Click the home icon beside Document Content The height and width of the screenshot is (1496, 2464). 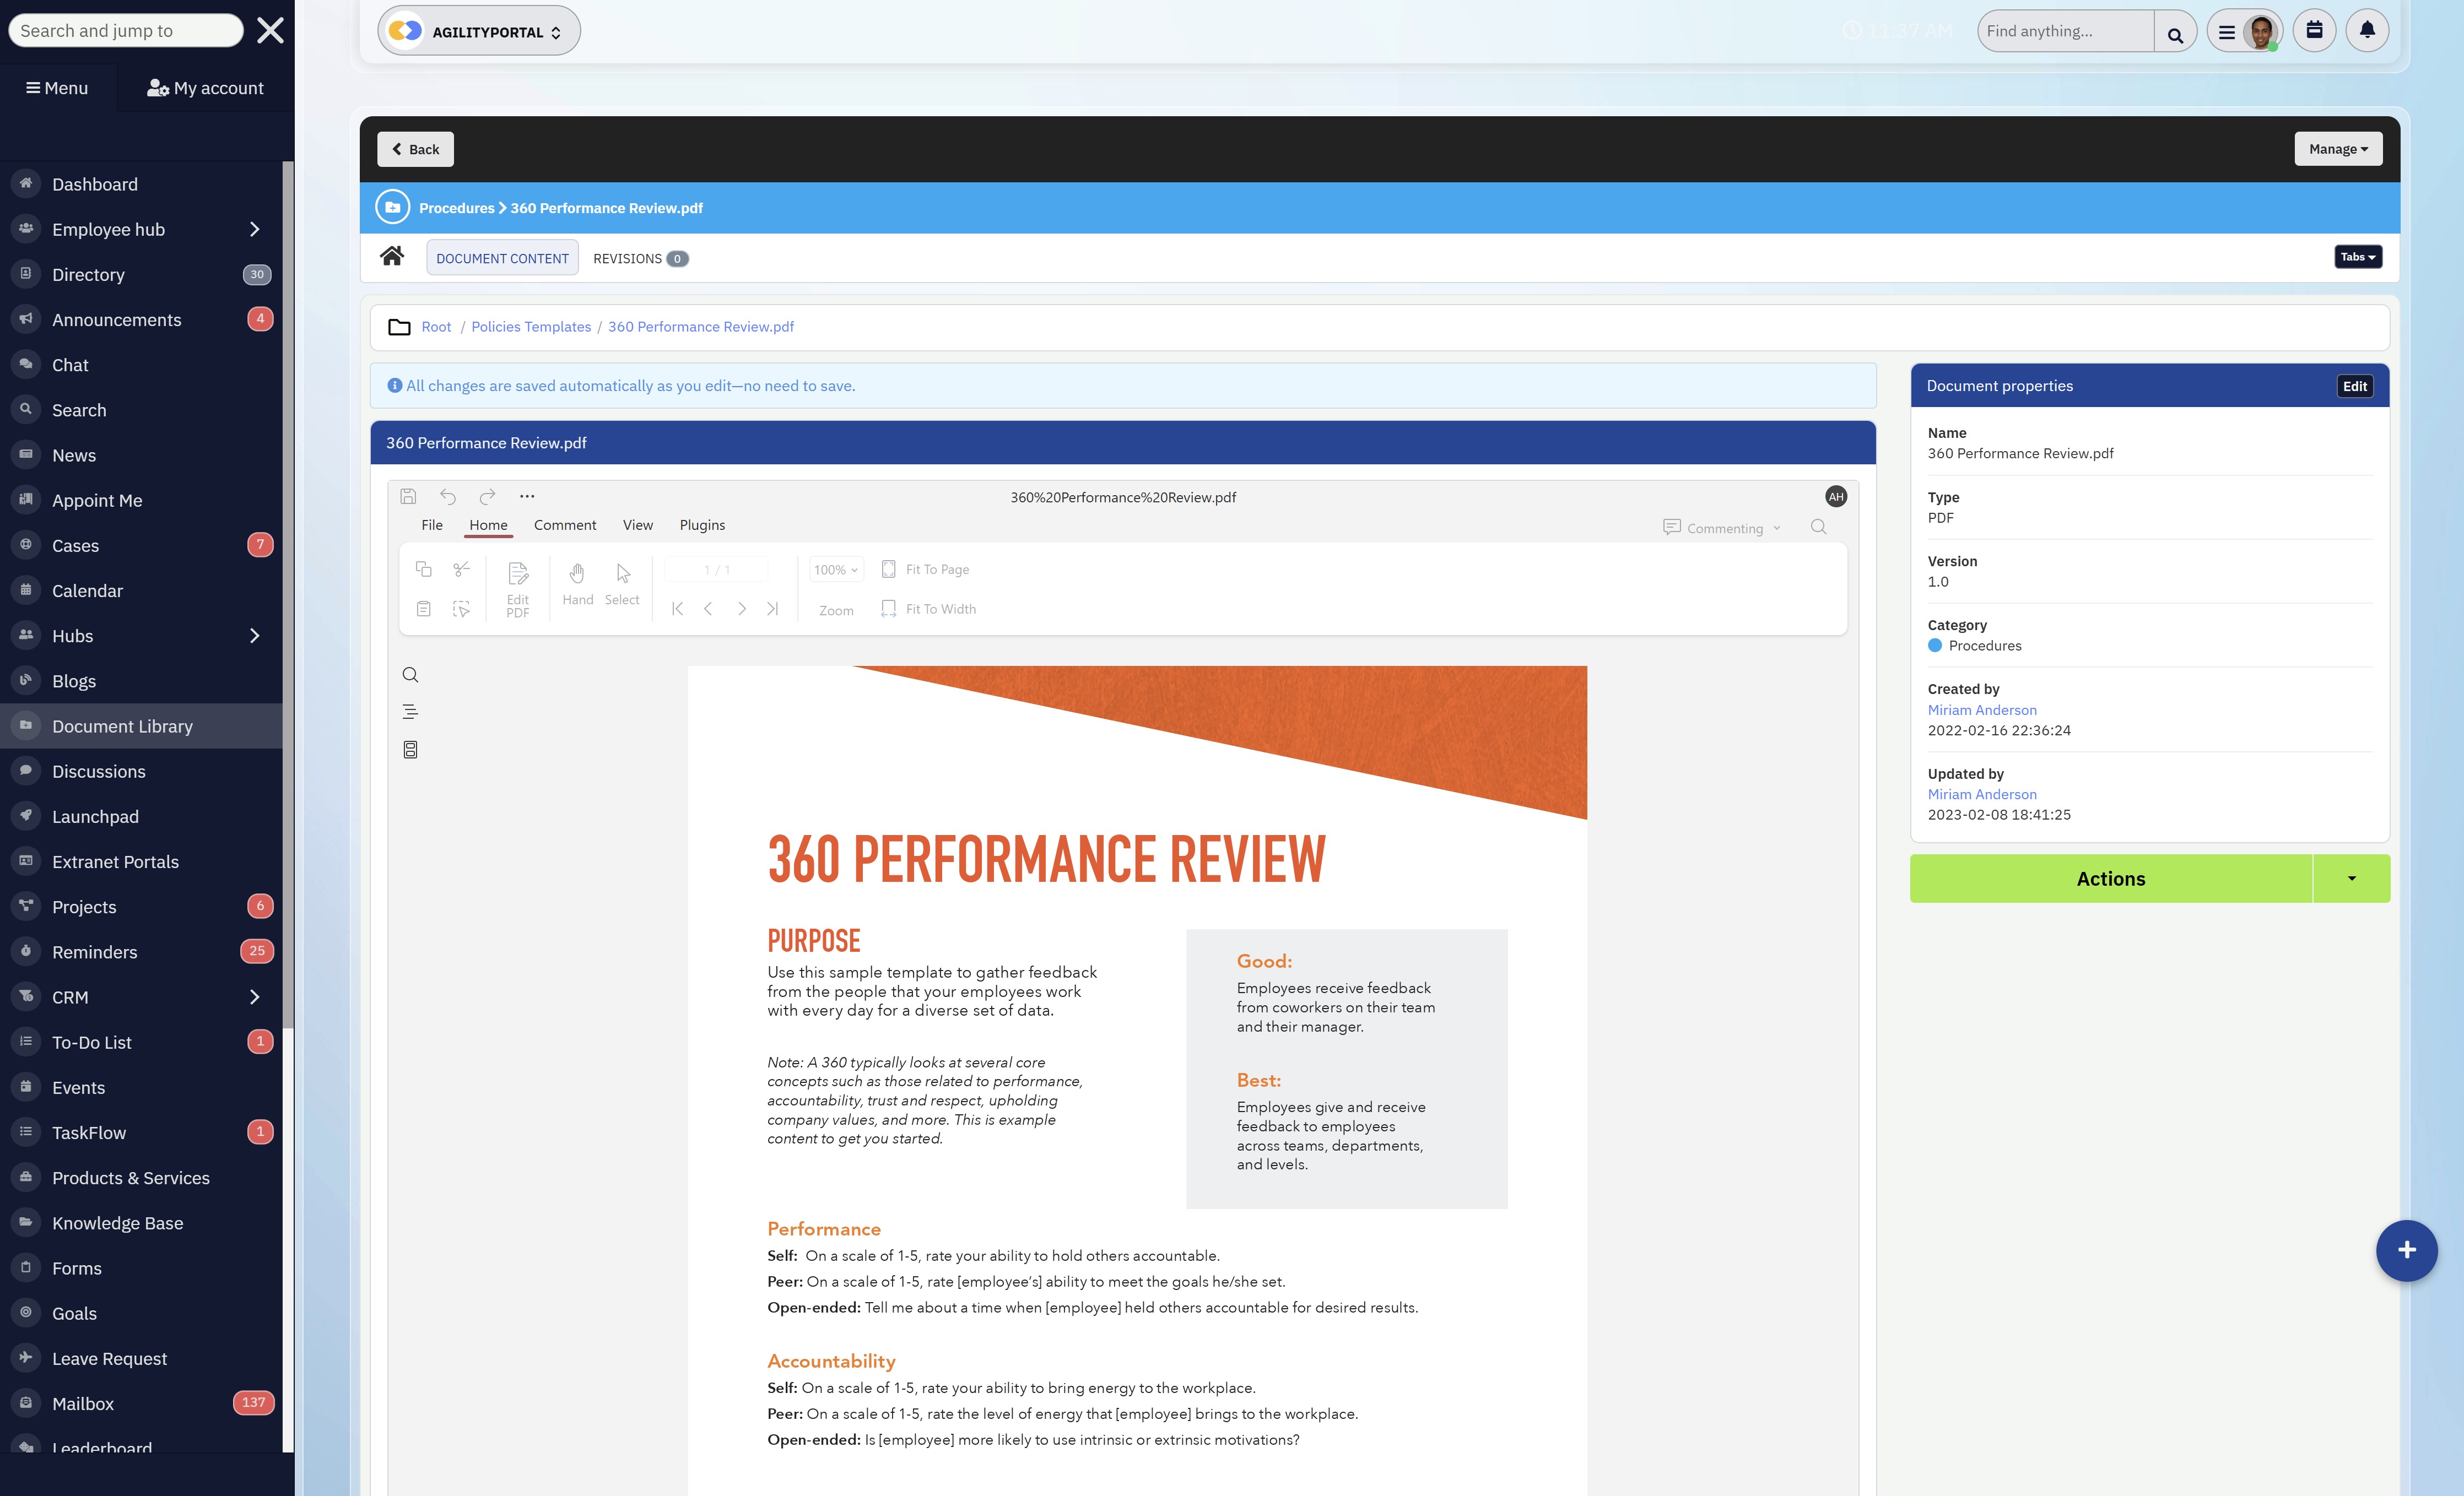[x=392, y=257]
